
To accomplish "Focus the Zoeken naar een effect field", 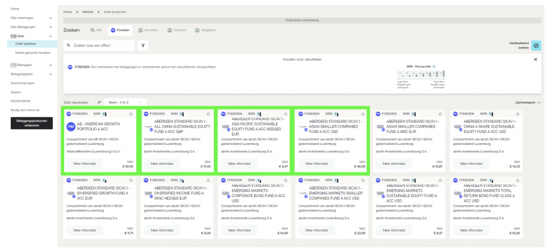I will (x=99, y=45).
